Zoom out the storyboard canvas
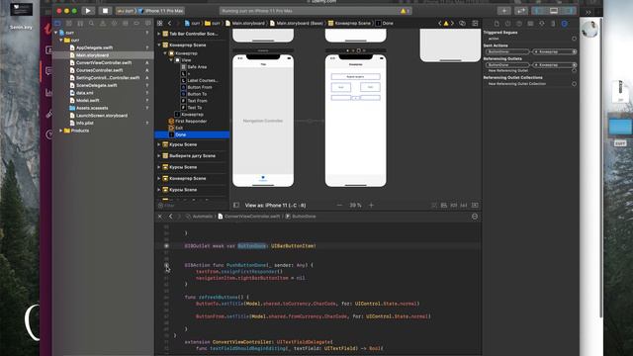 click(x=339, y=205)
